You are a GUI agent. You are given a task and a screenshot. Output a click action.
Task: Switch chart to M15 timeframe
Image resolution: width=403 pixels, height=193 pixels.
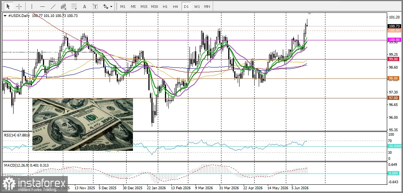coord(144,6)
